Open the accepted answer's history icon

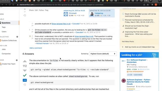click(x=25, y=85)
